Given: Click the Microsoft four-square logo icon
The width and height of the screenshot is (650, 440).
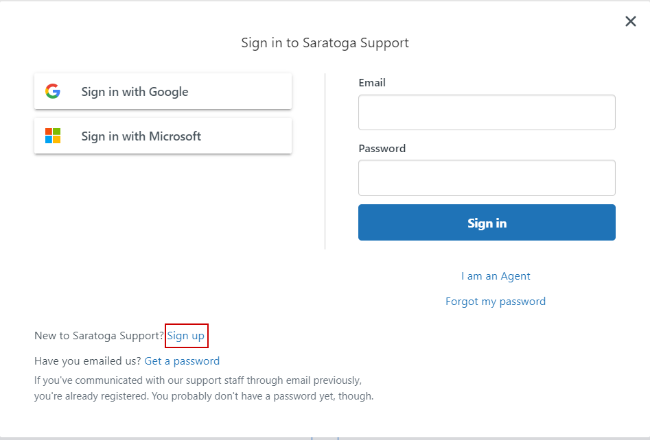Looking at the screenshot, I should click(x=53, y=136).
